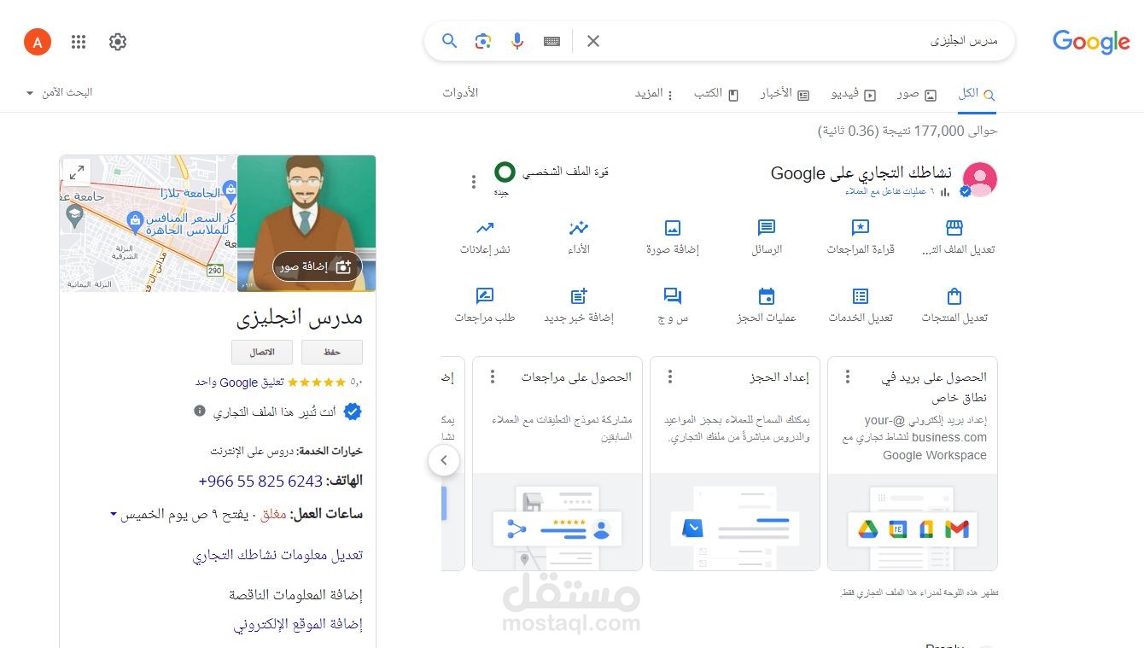Open three-dot menu beside قوة الملف الشخصي
Image resolution: width=1144 pixels, height=648 pixels.
click(x=474, y=181)
